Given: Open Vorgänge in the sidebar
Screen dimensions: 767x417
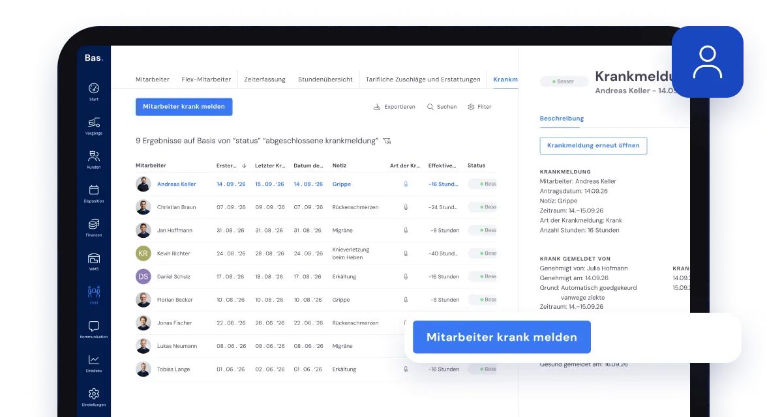Looking at the screenshot, I should 94,126.
